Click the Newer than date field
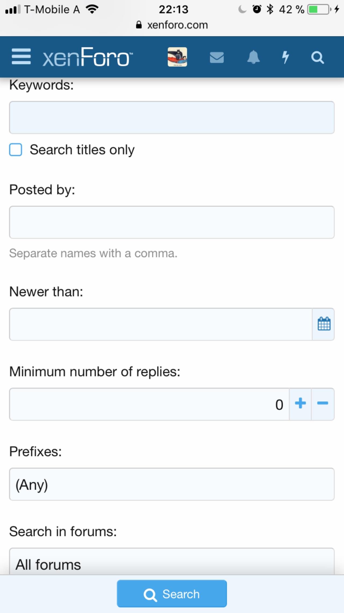 (x=161, y=324)
